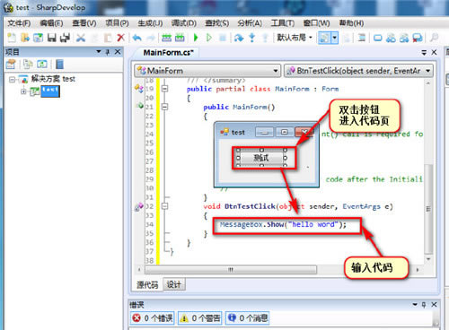
Task: Open the 项目 panel options dropdown arrow
Action: [99, 52]
